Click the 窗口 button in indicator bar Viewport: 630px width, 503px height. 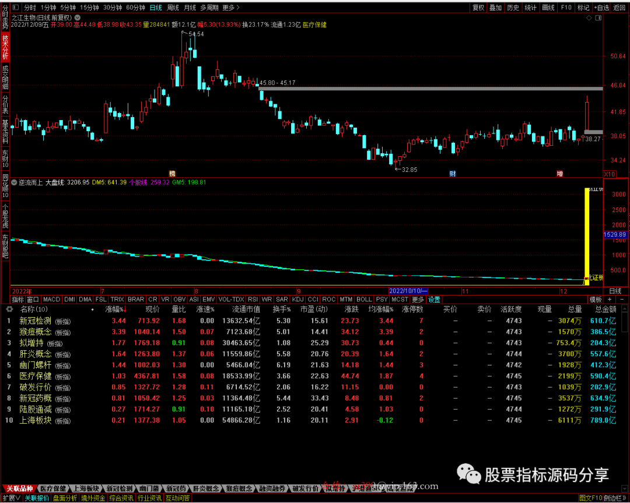(x=33, y=300)
